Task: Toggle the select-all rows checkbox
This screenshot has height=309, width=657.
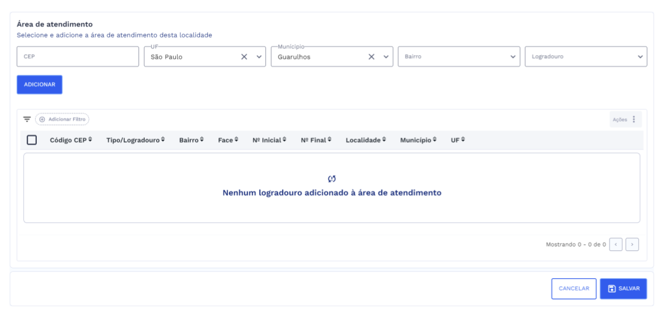Action: coord(32,139)
